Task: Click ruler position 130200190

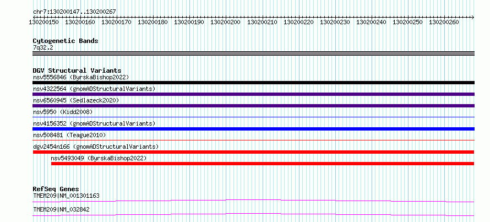Action: point(189,22)
